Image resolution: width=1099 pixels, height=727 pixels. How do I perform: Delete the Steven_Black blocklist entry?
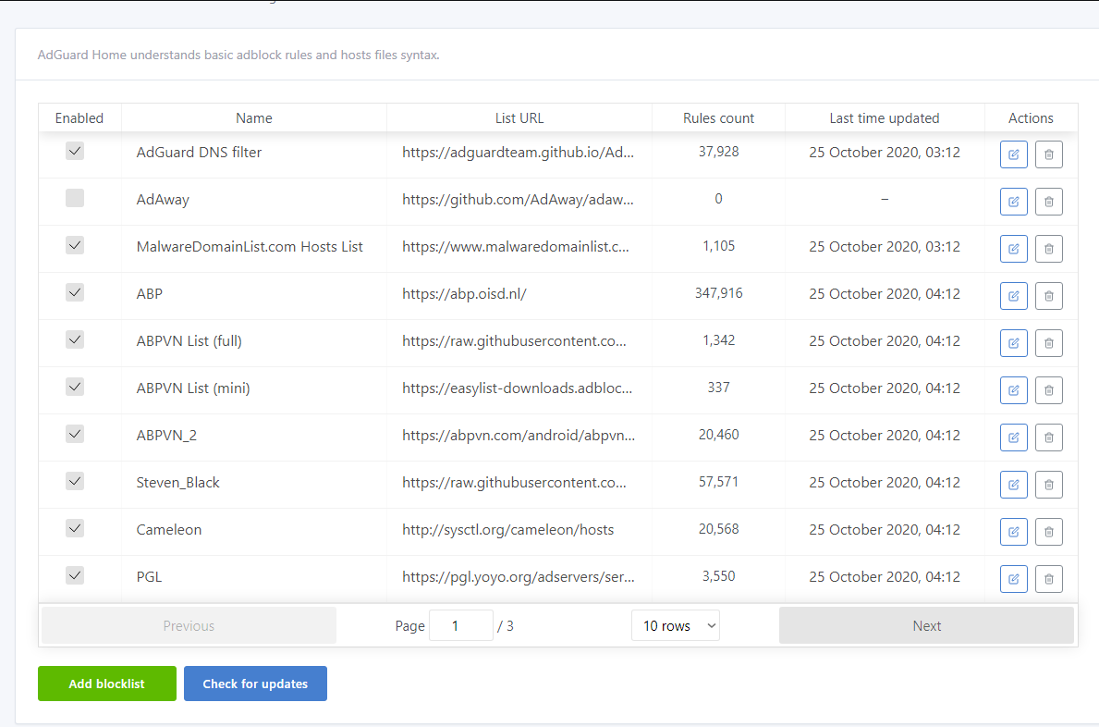1048,485
